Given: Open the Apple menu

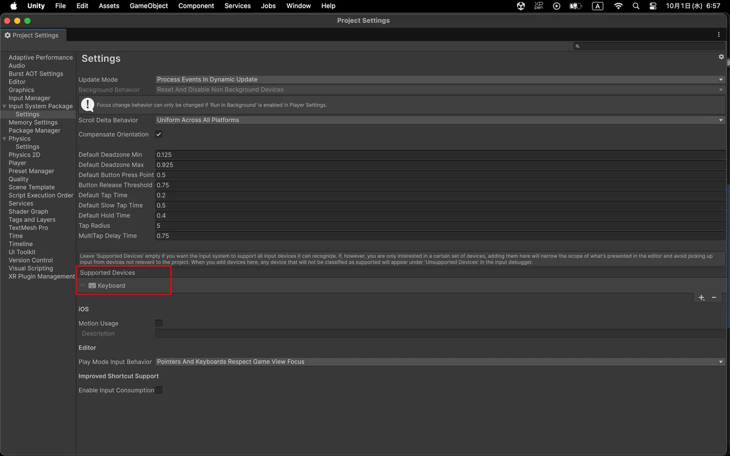Looking at the screenshot, I should pyautogui.click(x=13, y=6).
